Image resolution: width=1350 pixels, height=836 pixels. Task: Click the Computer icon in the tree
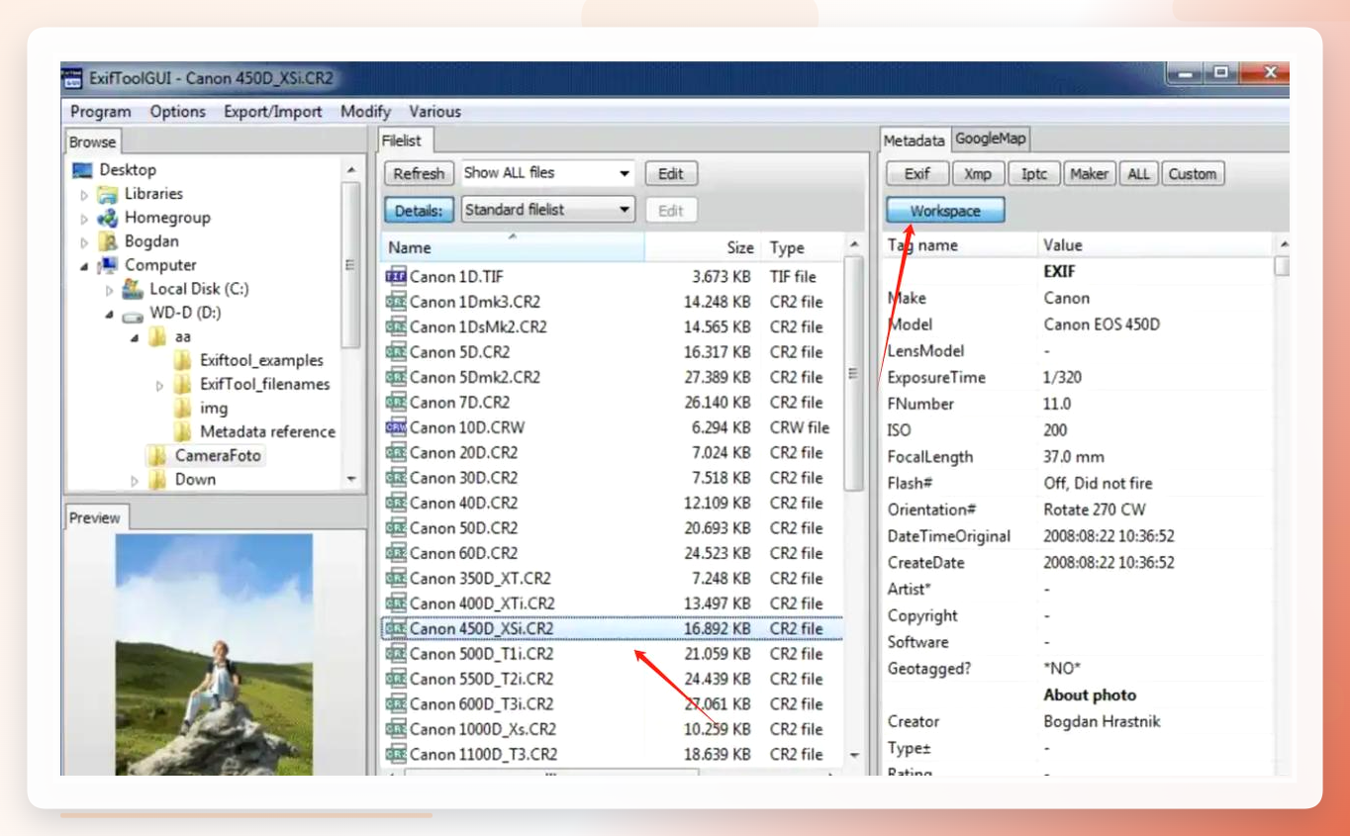pos(108,265)
